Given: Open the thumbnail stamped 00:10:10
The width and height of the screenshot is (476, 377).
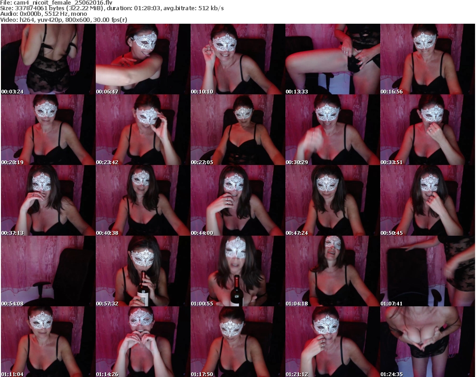Looking at the screenshot, I should [x=238, y=59].
